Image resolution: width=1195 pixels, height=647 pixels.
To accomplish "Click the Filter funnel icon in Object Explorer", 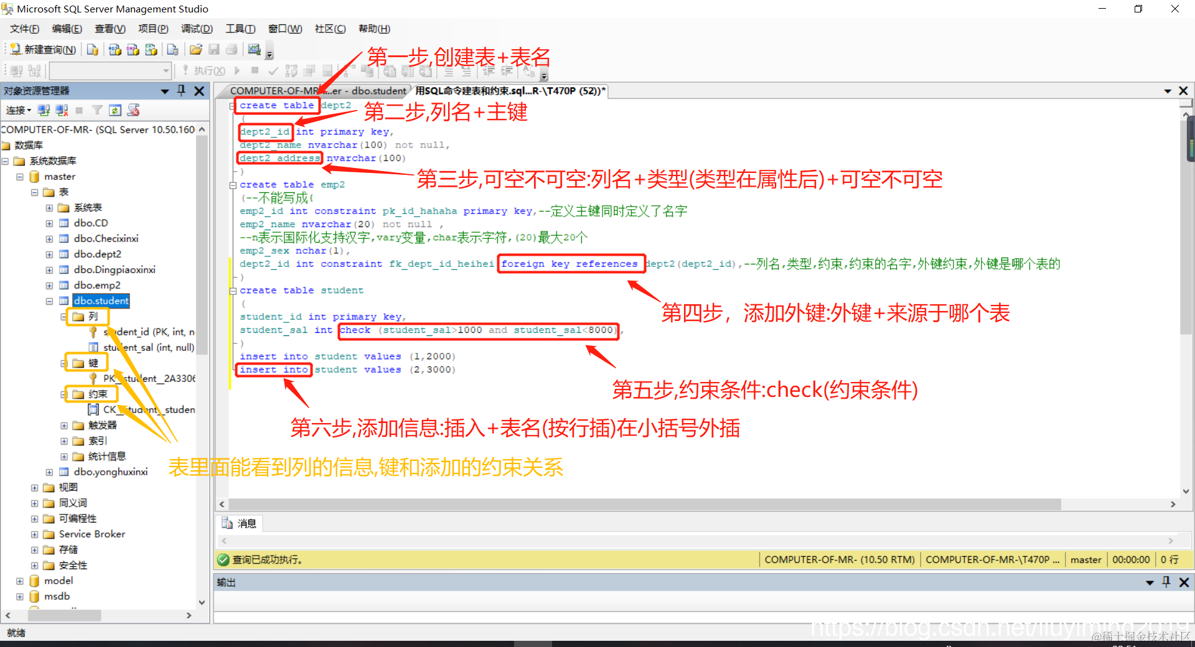I will (x=97, y=110).
